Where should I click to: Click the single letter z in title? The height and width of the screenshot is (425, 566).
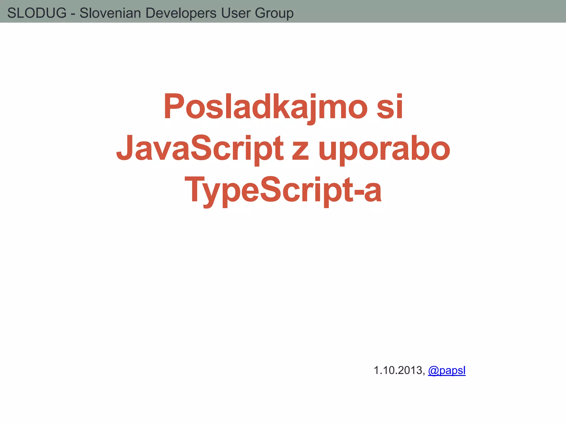click(x=300, y=150)
